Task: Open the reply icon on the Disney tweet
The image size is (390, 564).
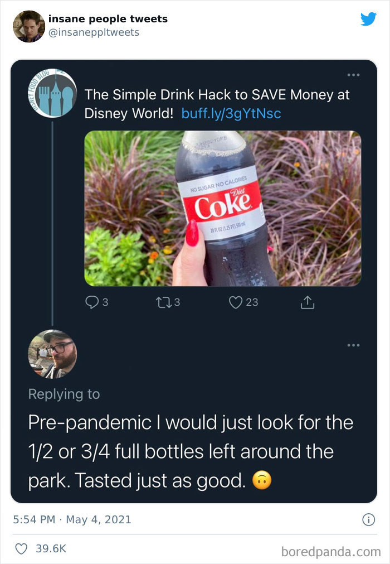Action: tap(91, 302)
